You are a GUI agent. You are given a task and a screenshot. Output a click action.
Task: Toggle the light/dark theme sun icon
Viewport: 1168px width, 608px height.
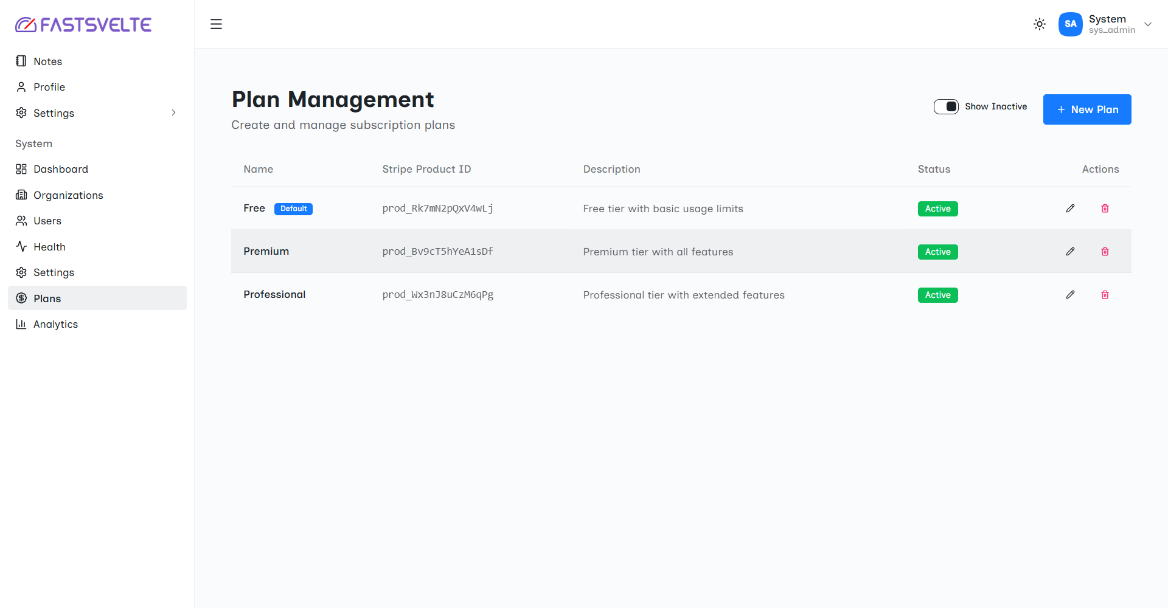point(1040,24)
